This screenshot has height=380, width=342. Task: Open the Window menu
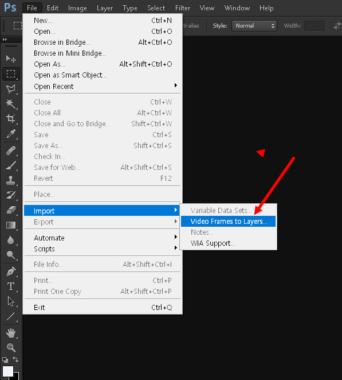tap(237, 8)
